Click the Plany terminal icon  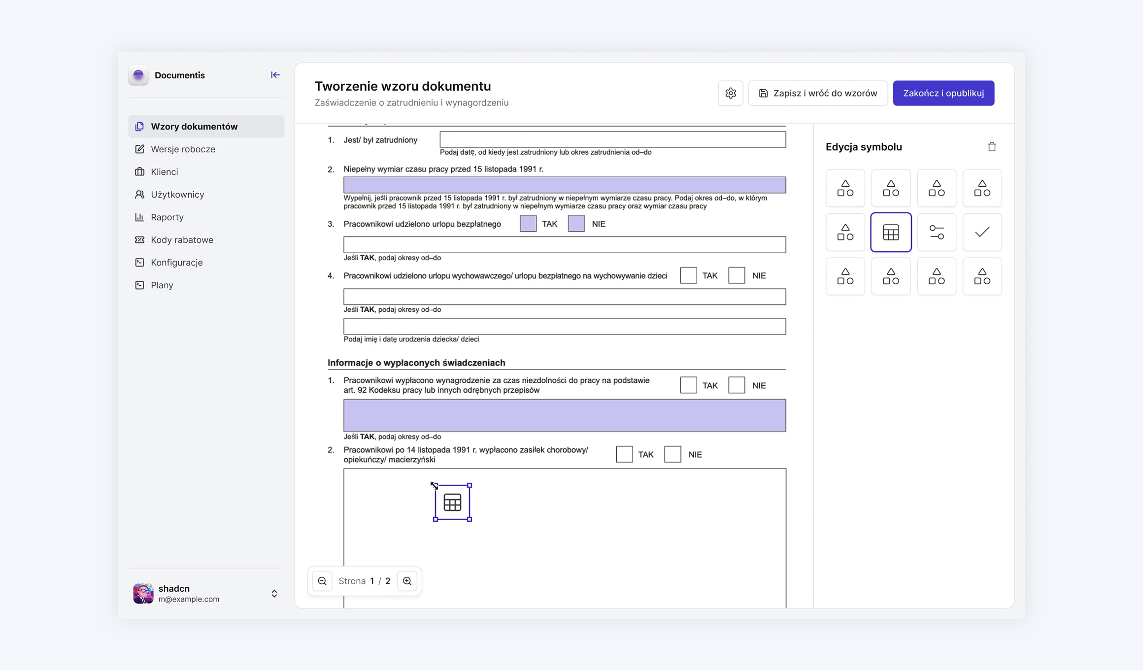click(x=139, y=285)
